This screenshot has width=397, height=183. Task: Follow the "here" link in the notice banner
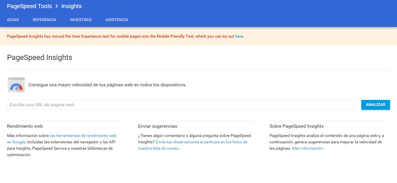(x=239, y=36)
